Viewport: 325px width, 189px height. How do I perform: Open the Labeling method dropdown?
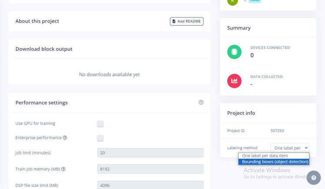point(289,148)
